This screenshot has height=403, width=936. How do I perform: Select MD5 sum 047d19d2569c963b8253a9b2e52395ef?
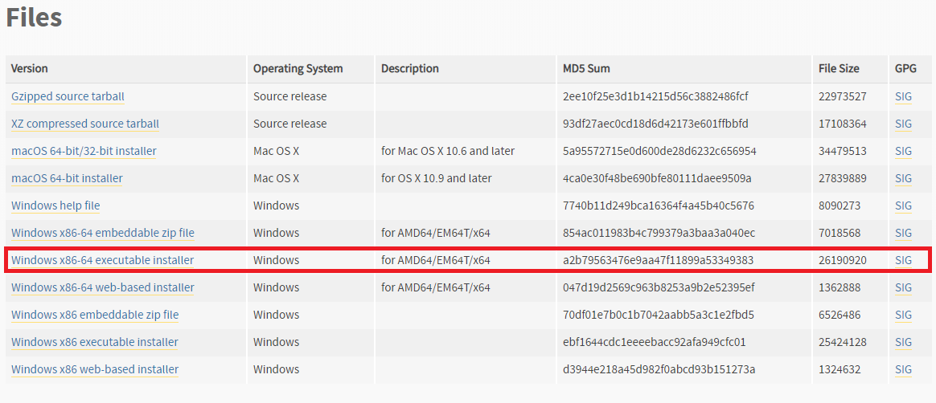pyautogui.click(x=659, y=288)
